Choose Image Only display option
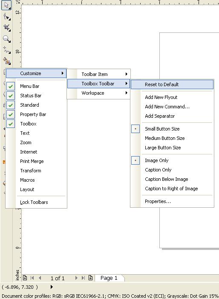Screen dimensions: 219x299 coord(172,160)
